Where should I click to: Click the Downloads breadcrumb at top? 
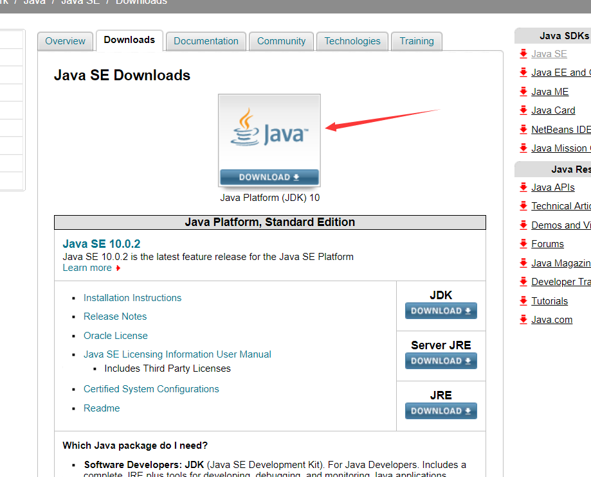tap(141, 2)
